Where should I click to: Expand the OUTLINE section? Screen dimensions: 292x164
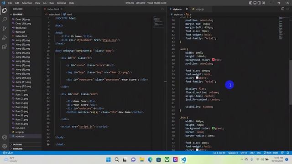tap(17, 144)
